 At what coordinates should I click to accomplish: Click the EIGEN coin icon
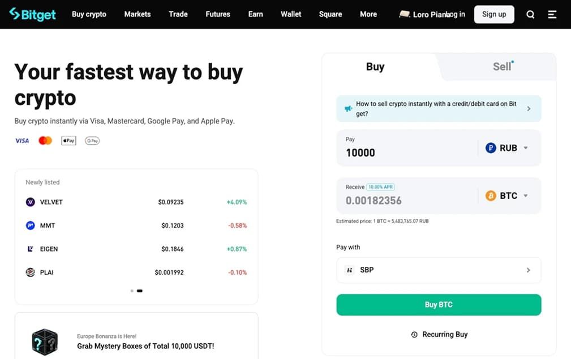[x=30, y=249]
